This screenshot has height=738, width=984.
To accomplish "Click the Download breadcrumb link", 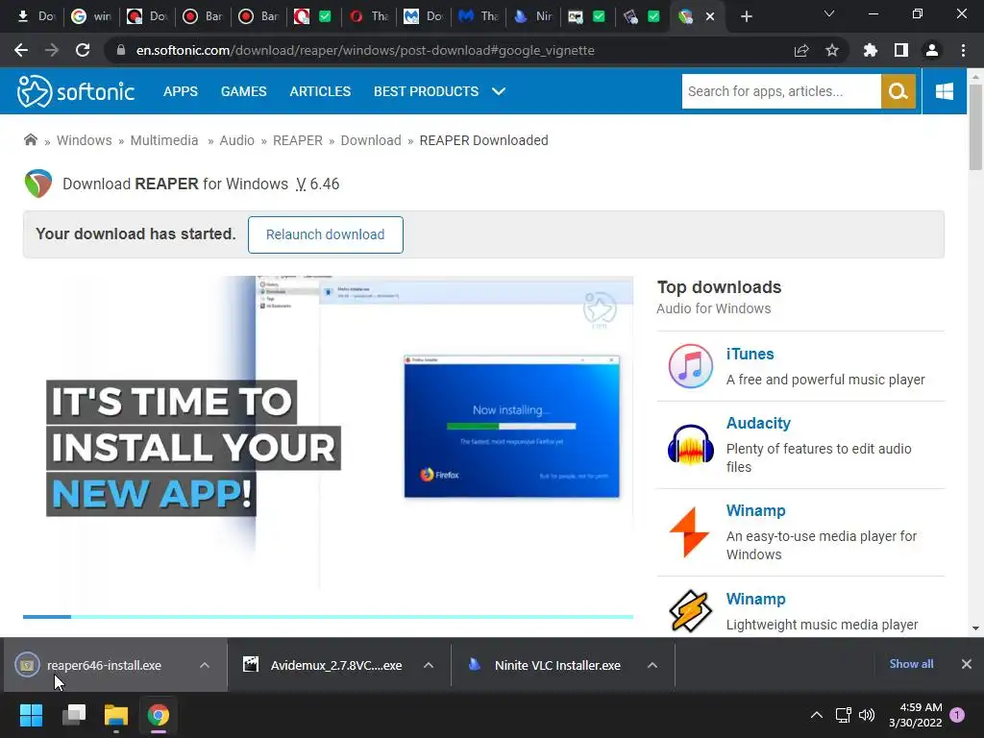I will (x=371, y=140).
